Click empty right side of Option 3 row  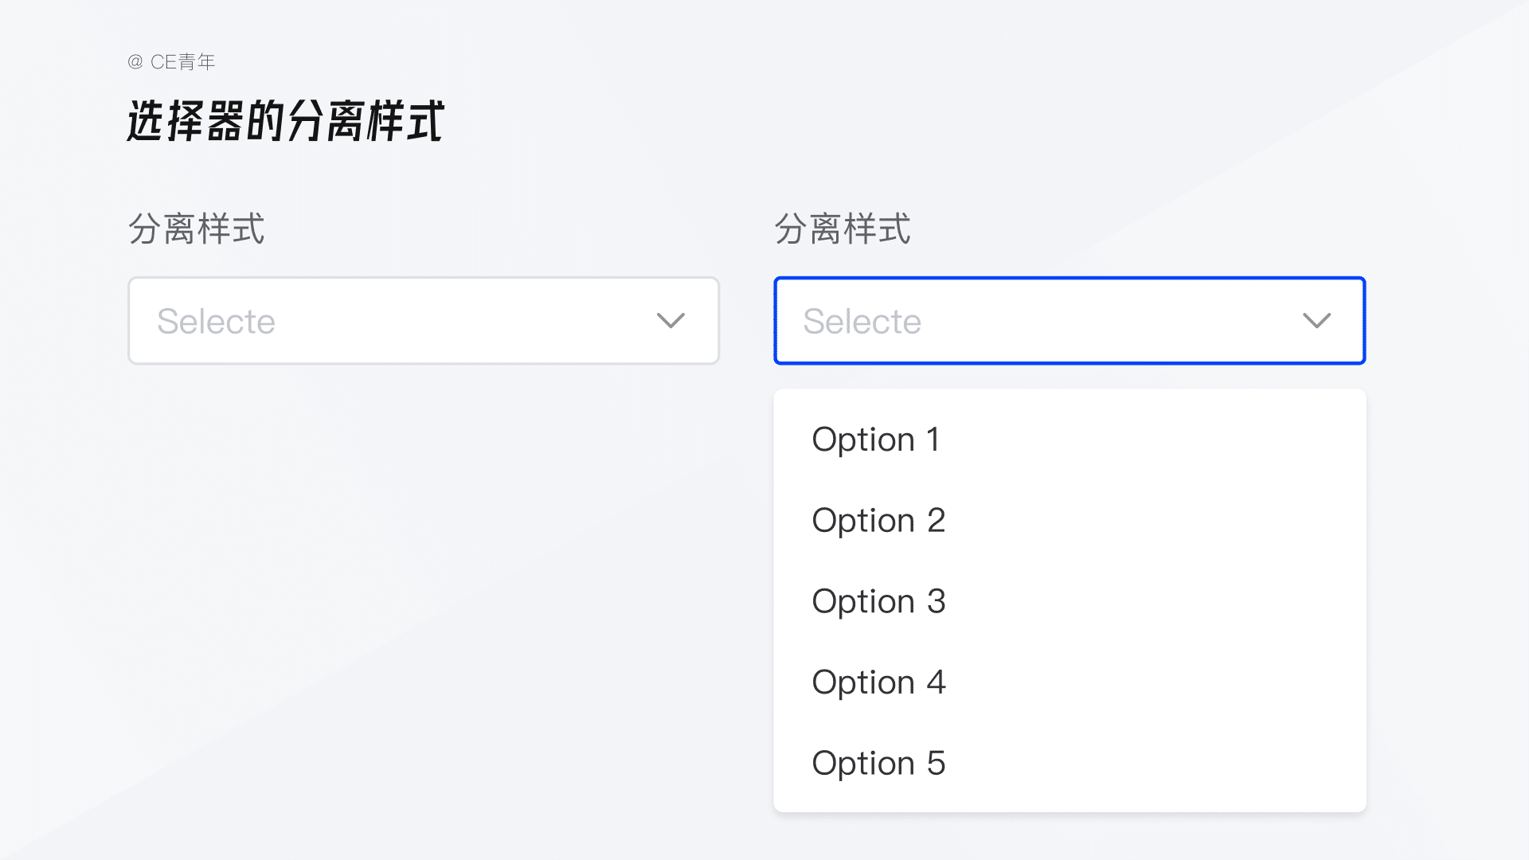1195,601
